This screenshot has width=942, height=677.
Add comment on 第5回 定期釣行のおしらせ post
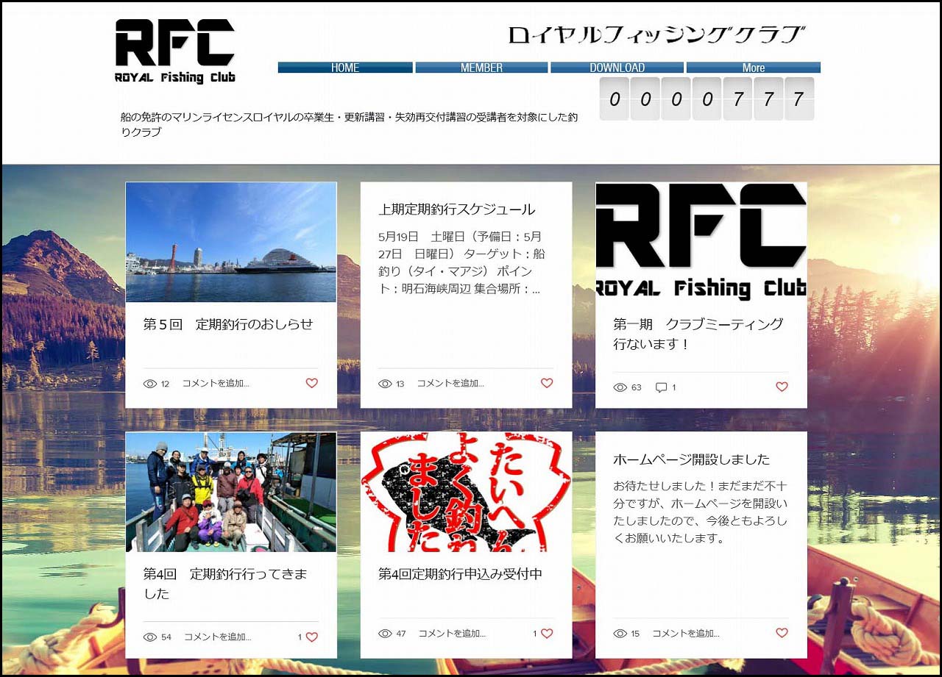pyautogui.click(x=216, y=384)
